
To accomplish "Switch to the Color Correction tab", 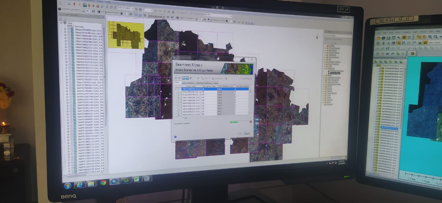I will [188, 83].
